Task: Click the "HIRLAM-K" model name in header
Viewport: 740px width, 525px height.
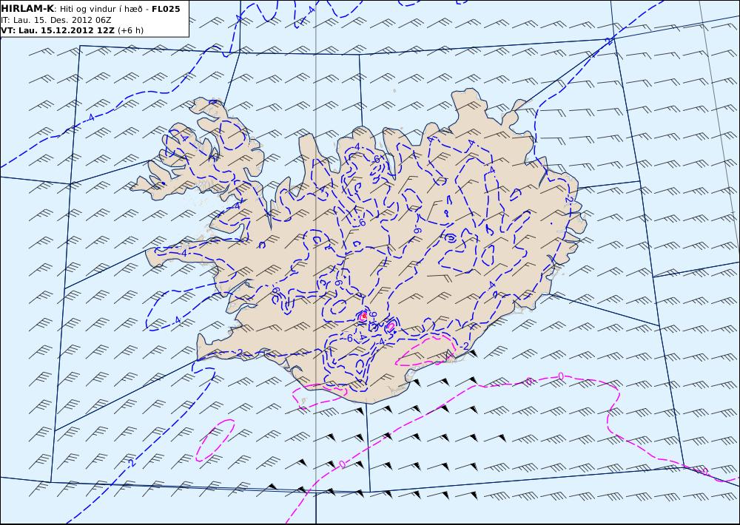Action: tap(27, 8)
